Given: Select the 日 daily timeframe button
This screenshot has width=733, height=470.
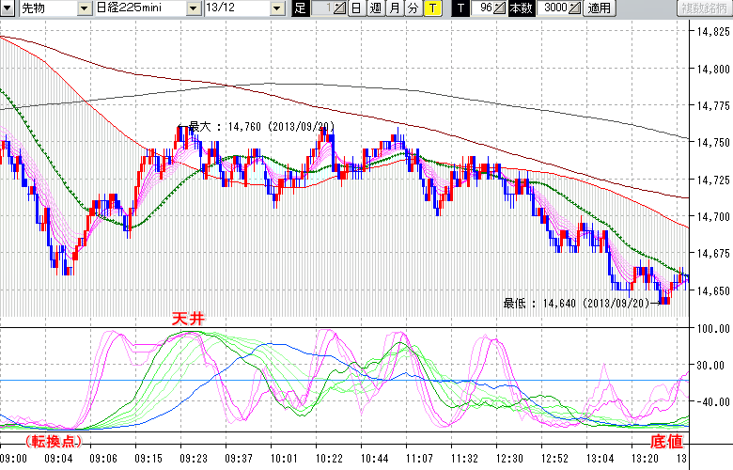Looking at the screenshot, I should coord(355,8).
